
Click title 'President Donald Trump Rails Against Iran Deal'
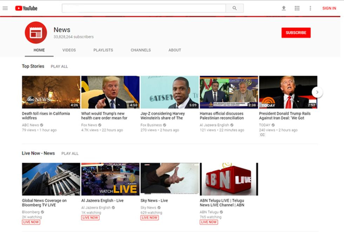pyautogui.click(x=285, y=116)
